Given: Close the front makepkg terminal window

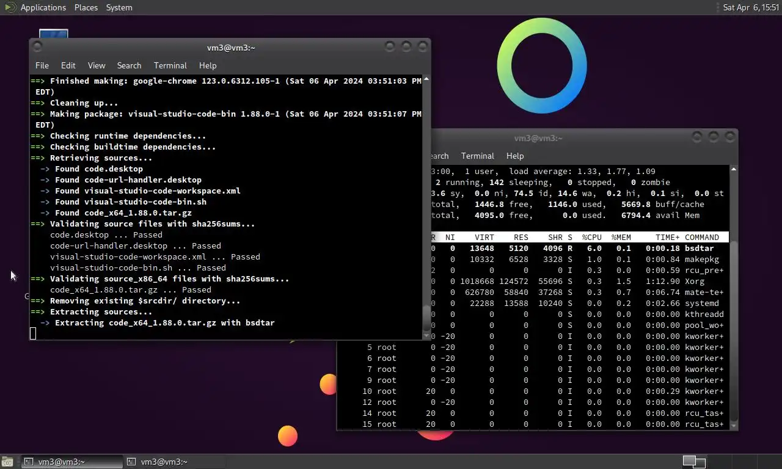Looking at the screenshot, I should pyautogui.click(x=422, y=46).
